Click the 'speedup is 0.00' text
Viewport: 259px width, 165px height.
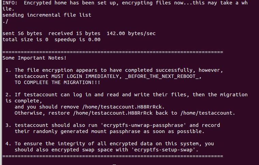(x=77, y=39)
